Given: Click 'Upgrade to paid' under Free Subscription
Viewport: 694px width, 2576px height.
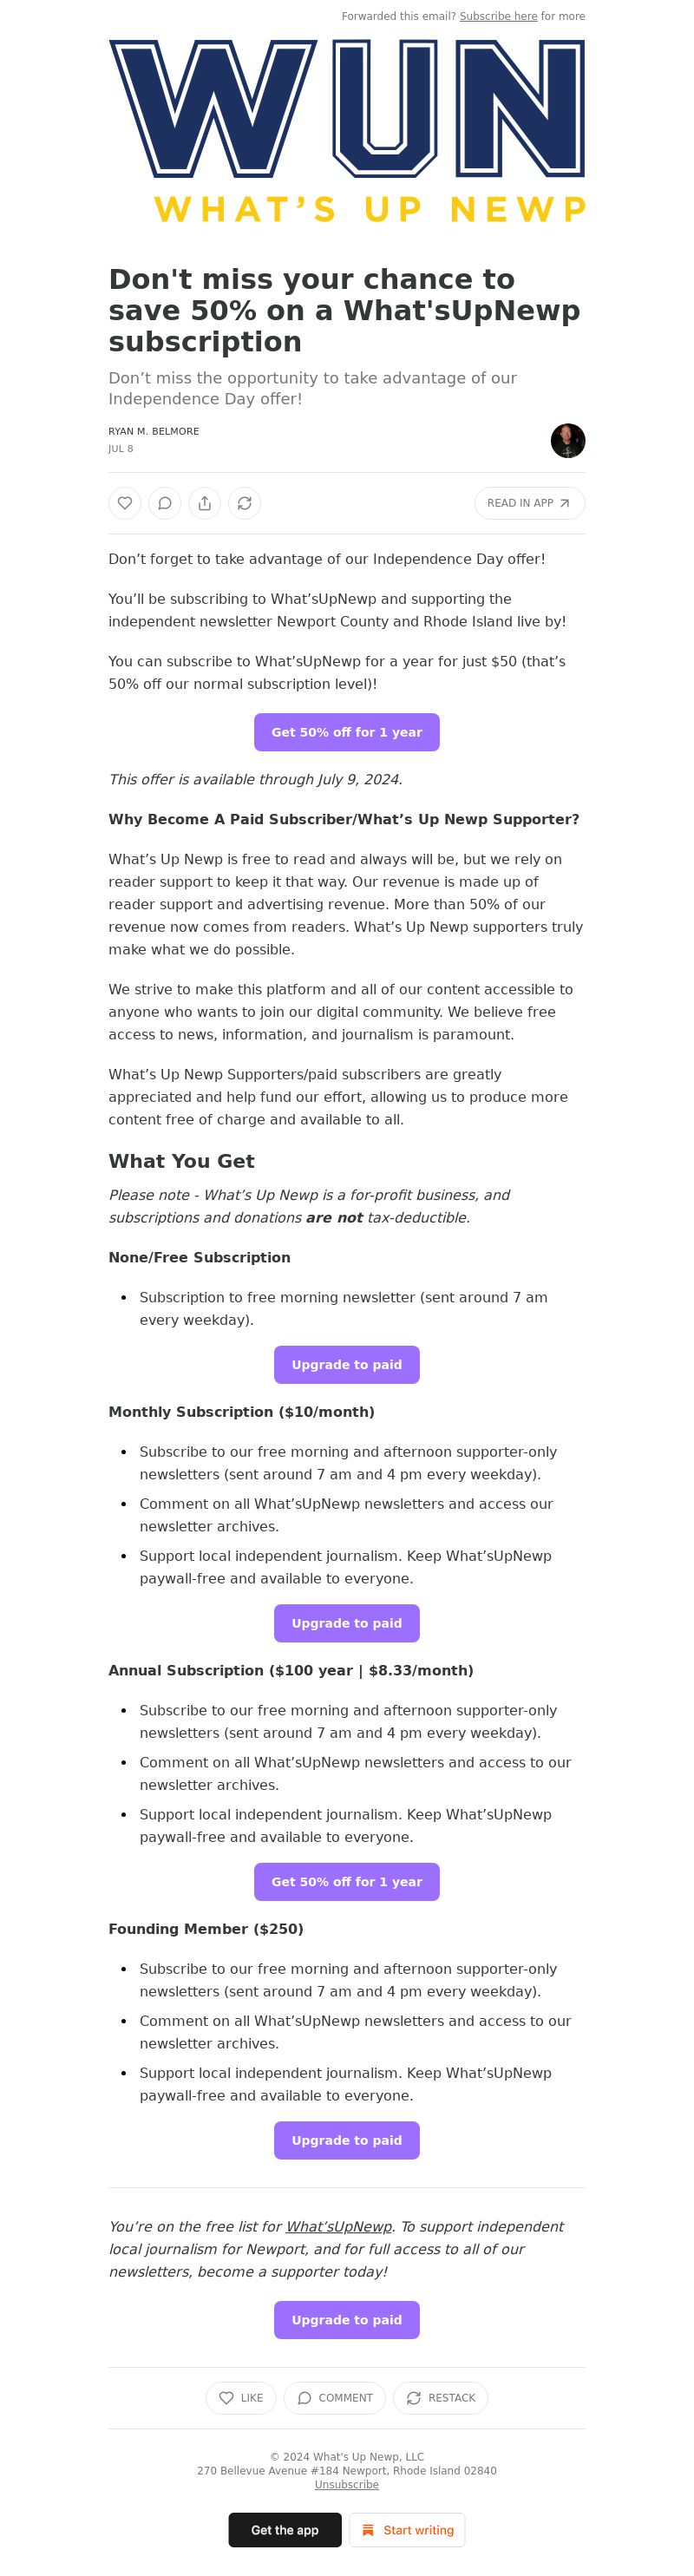Looking at the screenshot, I should coord(347,1364).
